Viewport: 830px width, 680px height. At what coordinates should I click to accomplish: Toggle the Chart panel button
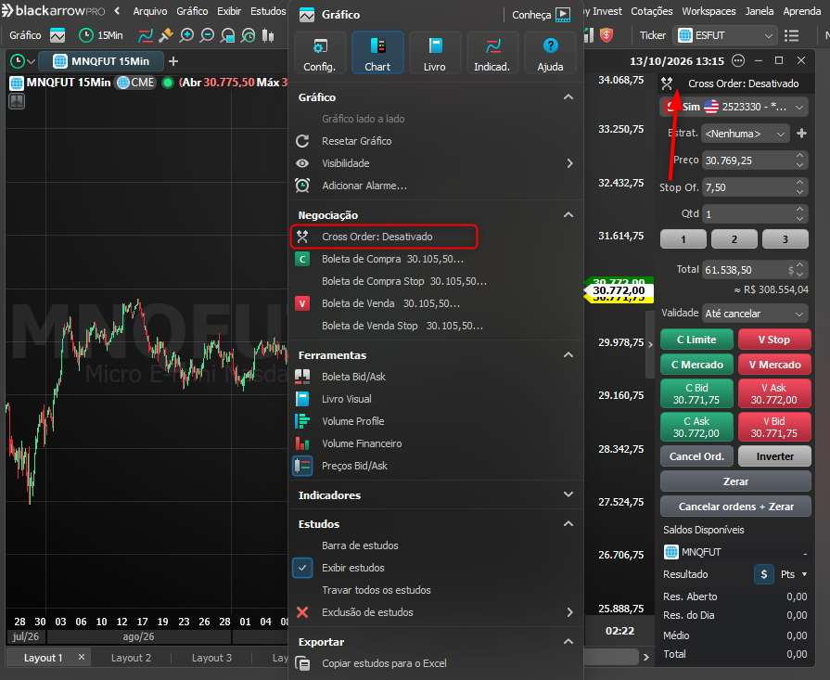[x=377, y=53]
